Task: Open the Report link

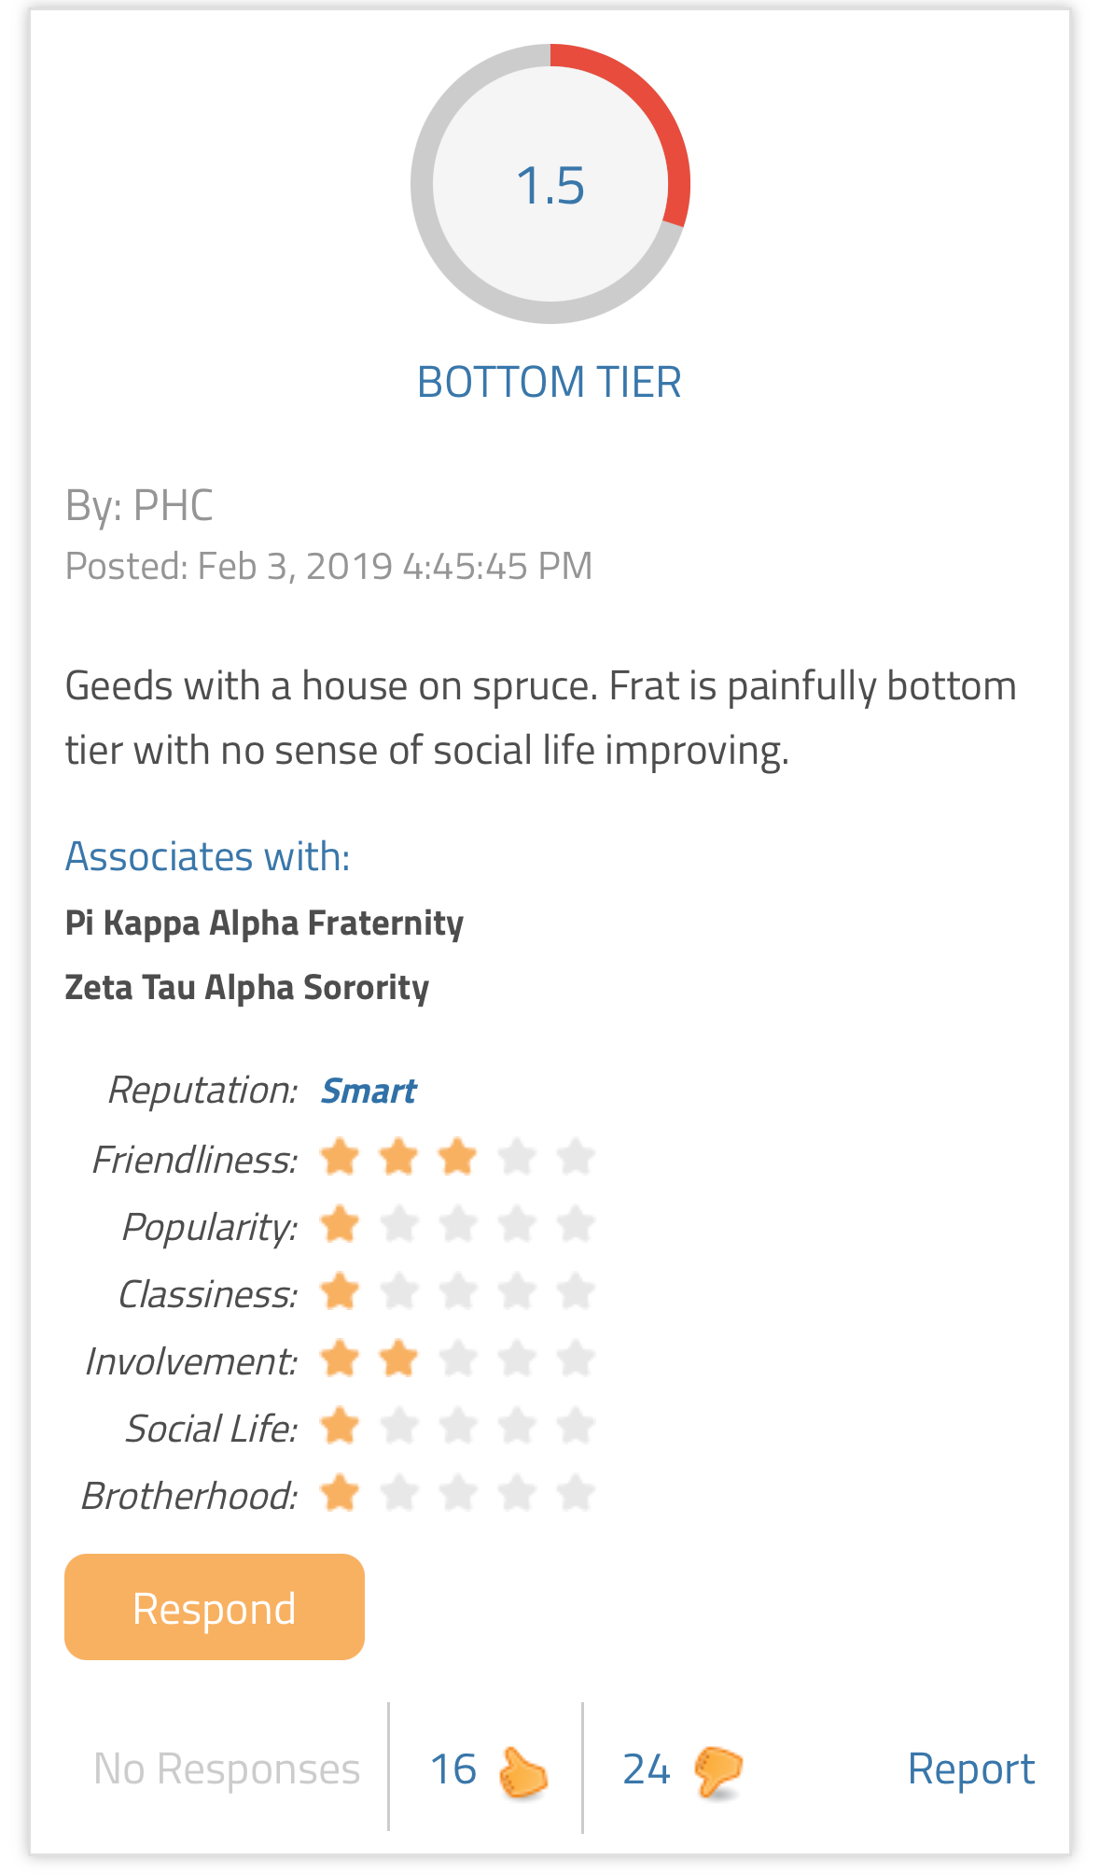Action: pos(971,1768)
